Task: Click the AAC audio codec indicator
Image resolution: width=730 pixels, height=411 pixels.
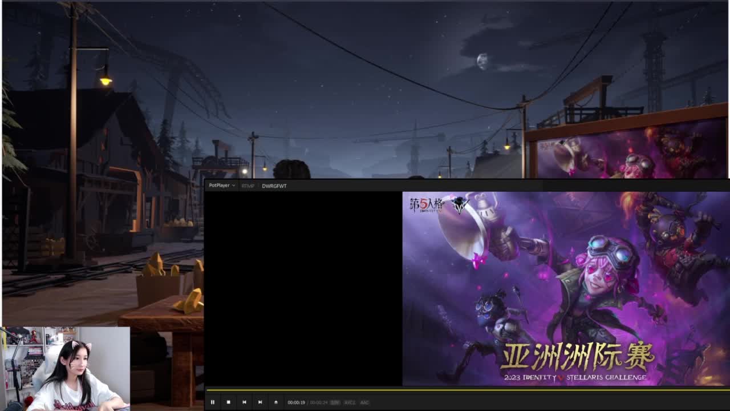Action: click(x=364, y=402)
